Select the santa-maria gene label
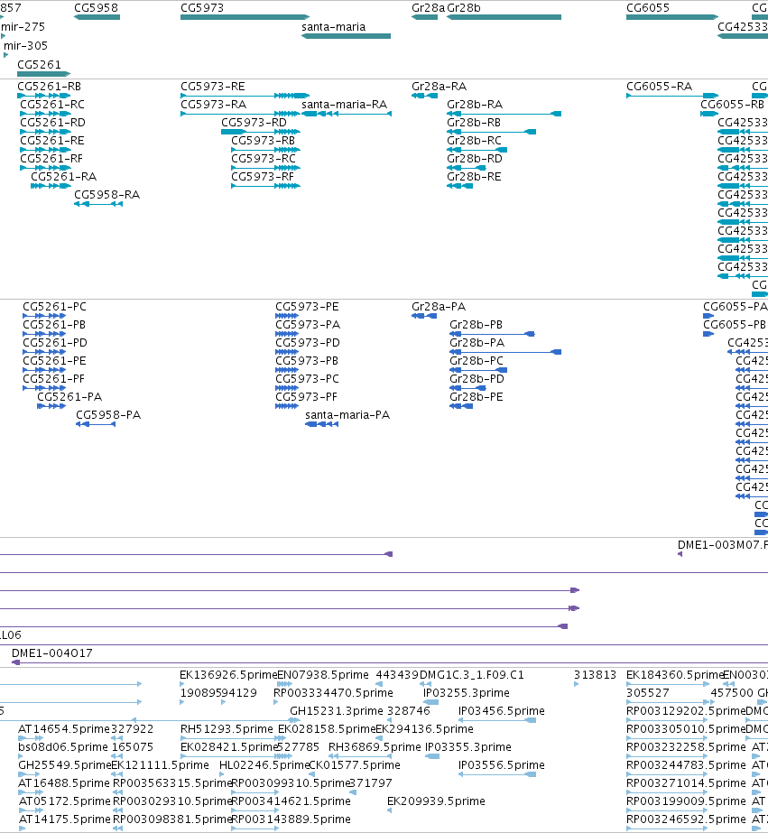 pos(333,27)
